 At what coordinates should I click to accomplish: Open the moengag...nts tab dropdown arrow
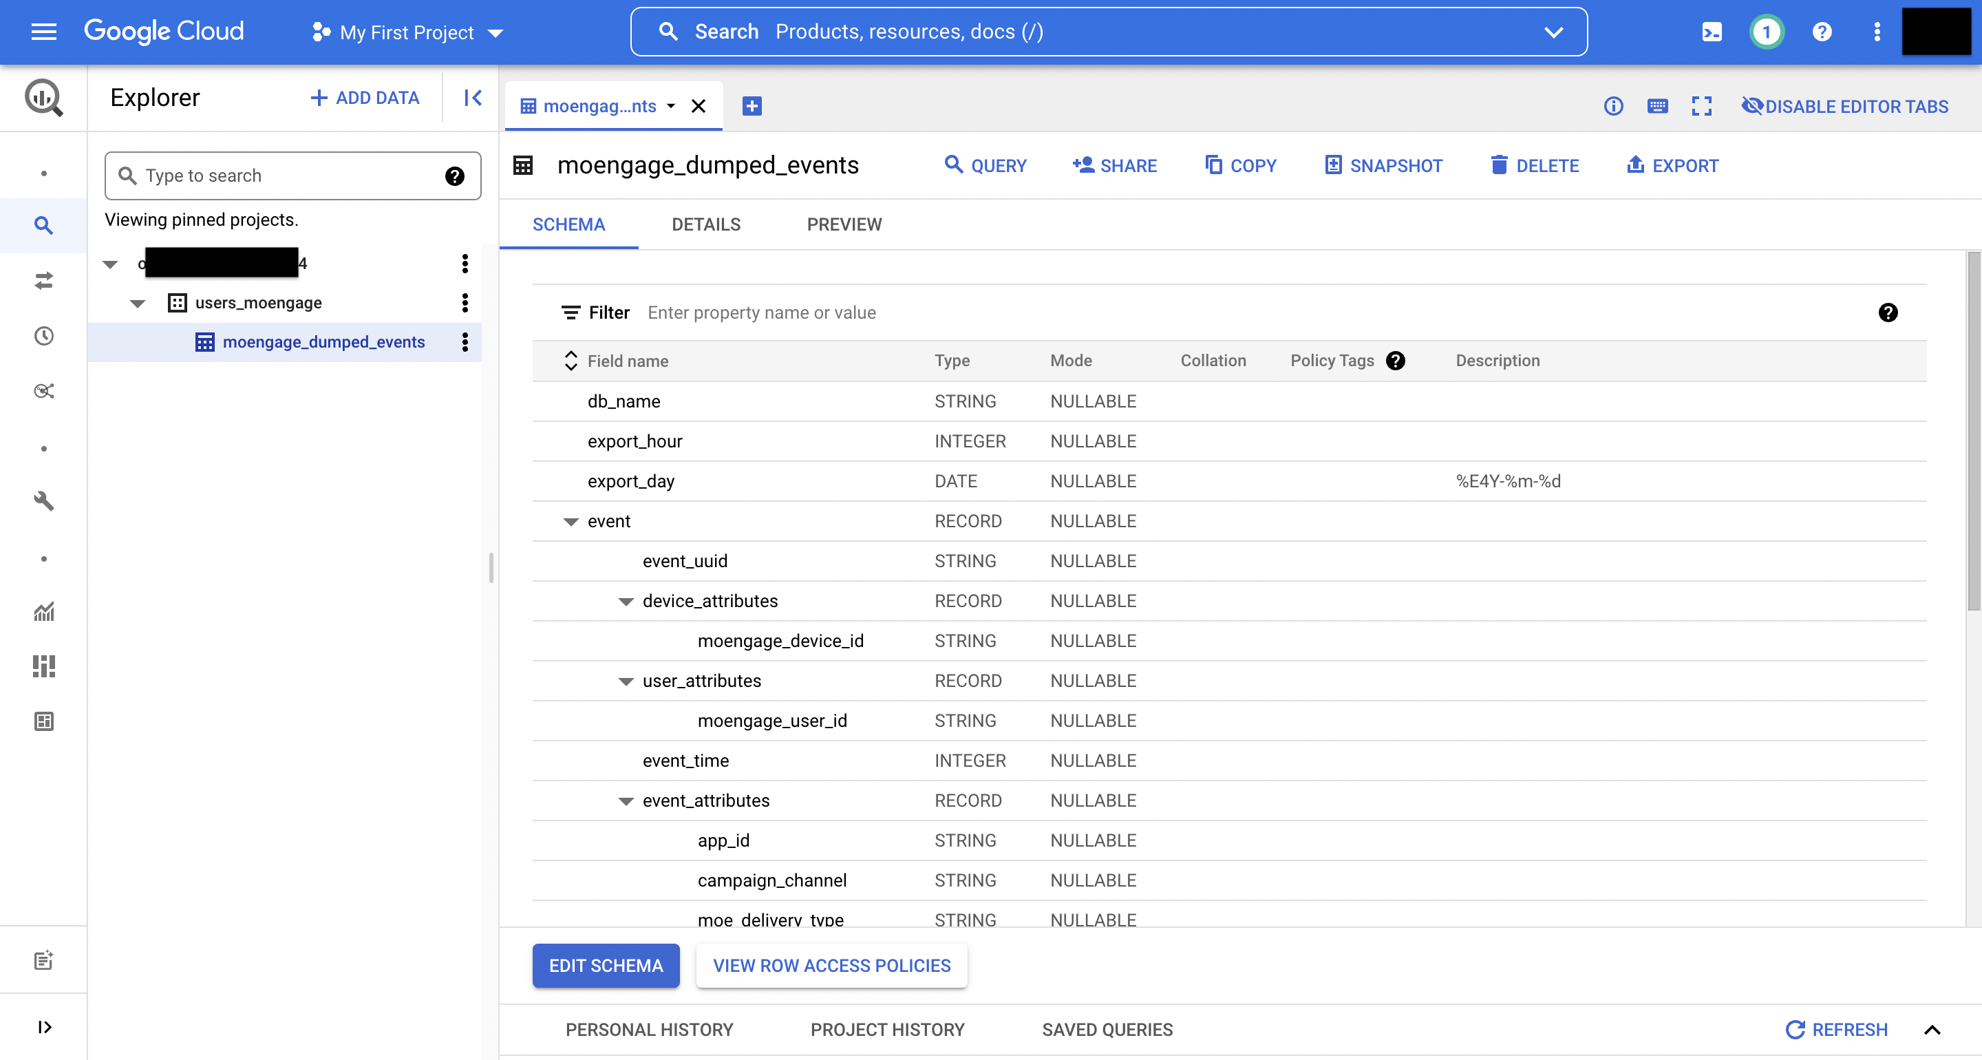(x=671, y=106)
